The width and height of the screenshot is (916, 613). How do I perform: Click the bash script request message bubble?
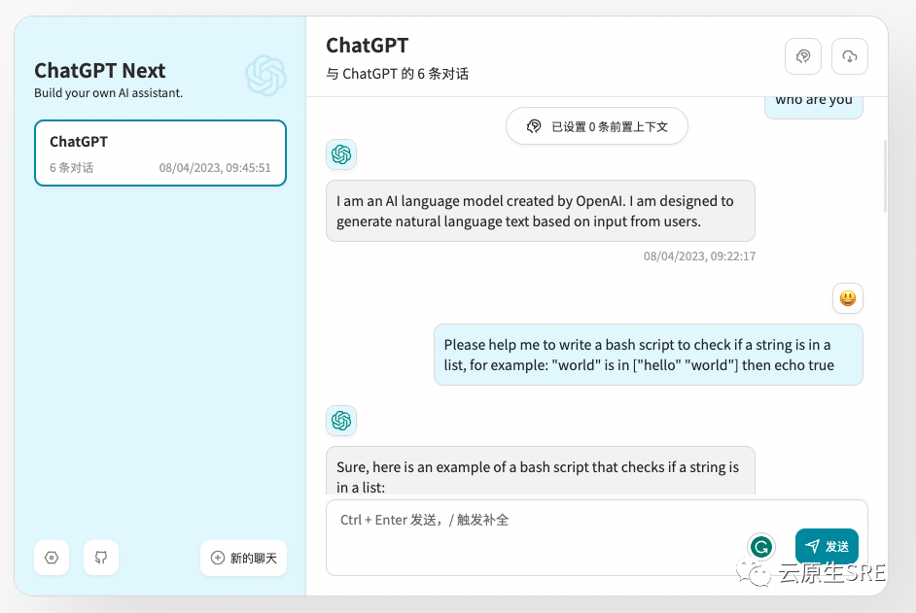pyautogui.click(x=649, y=355)
